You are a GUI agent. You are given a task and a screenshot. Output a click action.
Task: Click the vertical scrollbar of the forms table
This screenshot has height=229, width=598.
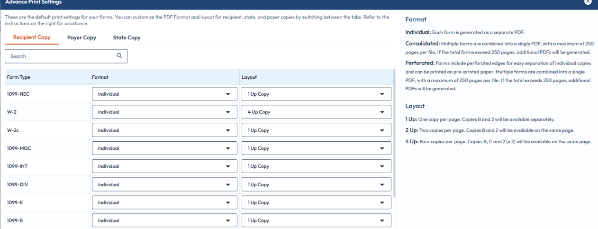tap(394, 133)
